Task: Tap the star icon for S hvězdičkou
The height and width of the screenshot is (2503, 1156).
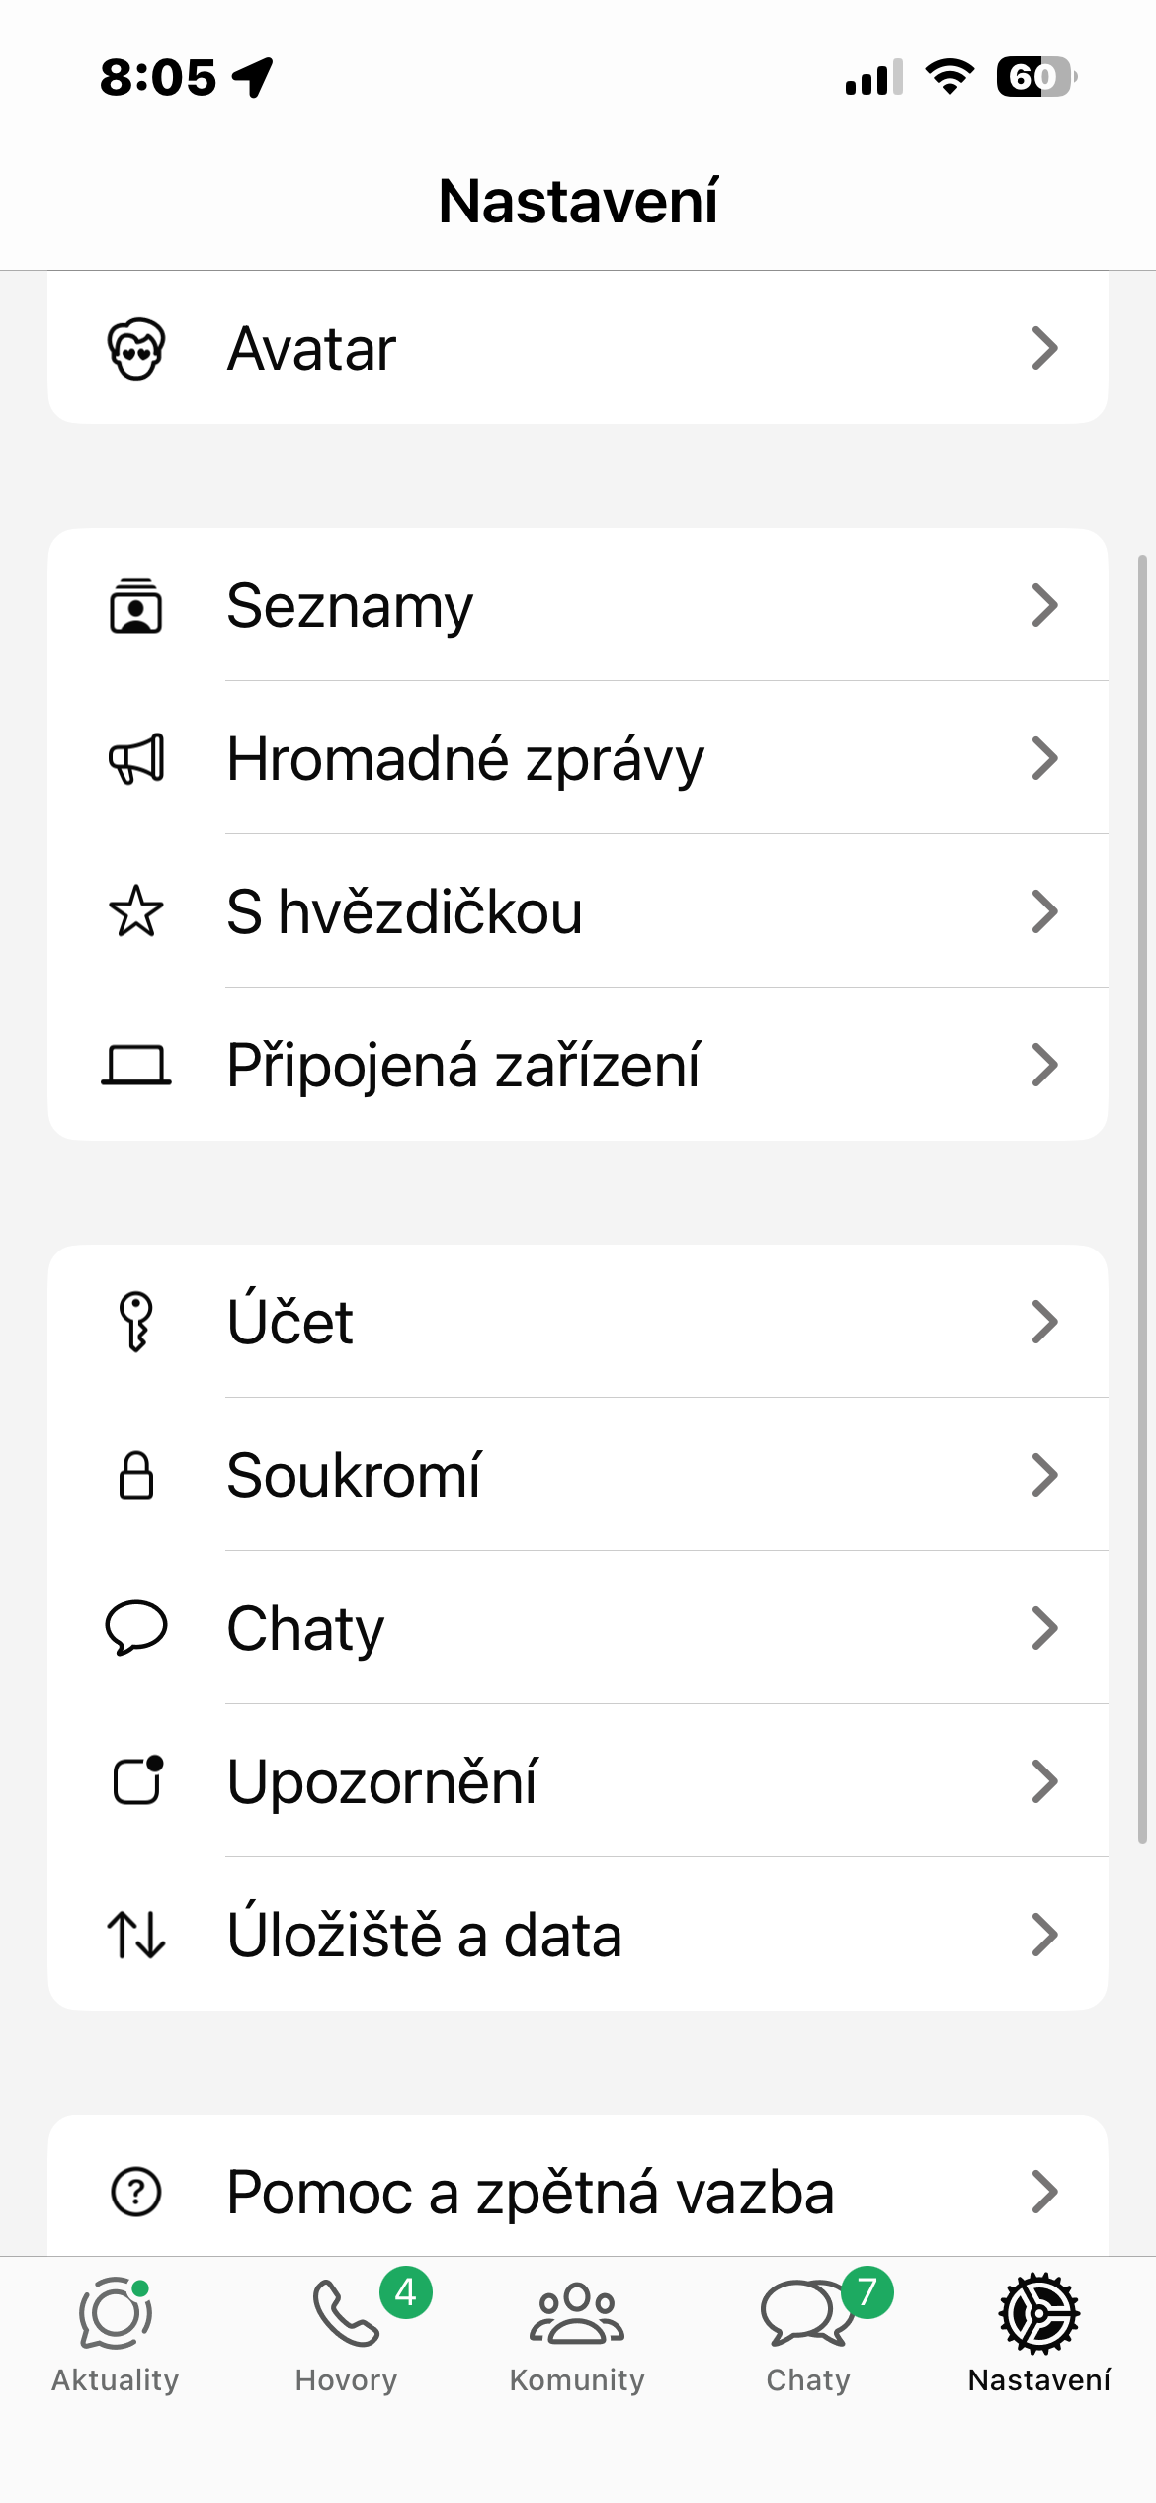Action: [136, 911]
